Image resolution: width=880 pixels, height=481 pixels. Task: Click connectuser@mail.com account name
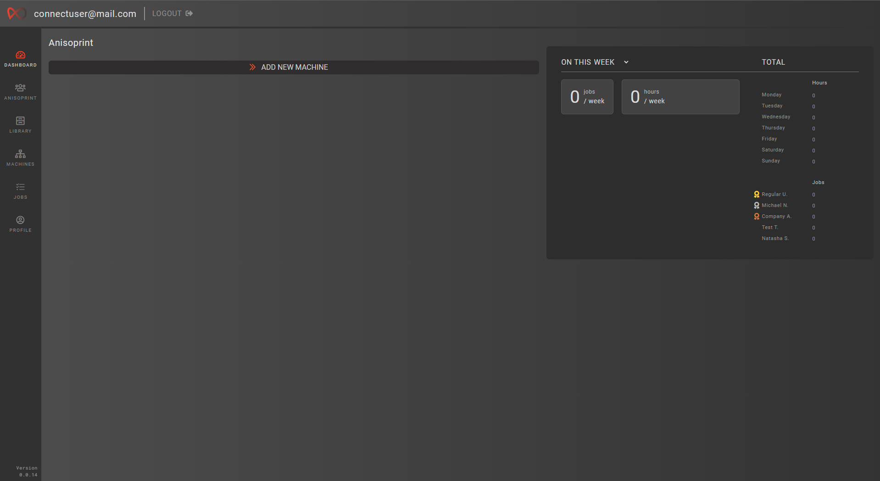85,14
